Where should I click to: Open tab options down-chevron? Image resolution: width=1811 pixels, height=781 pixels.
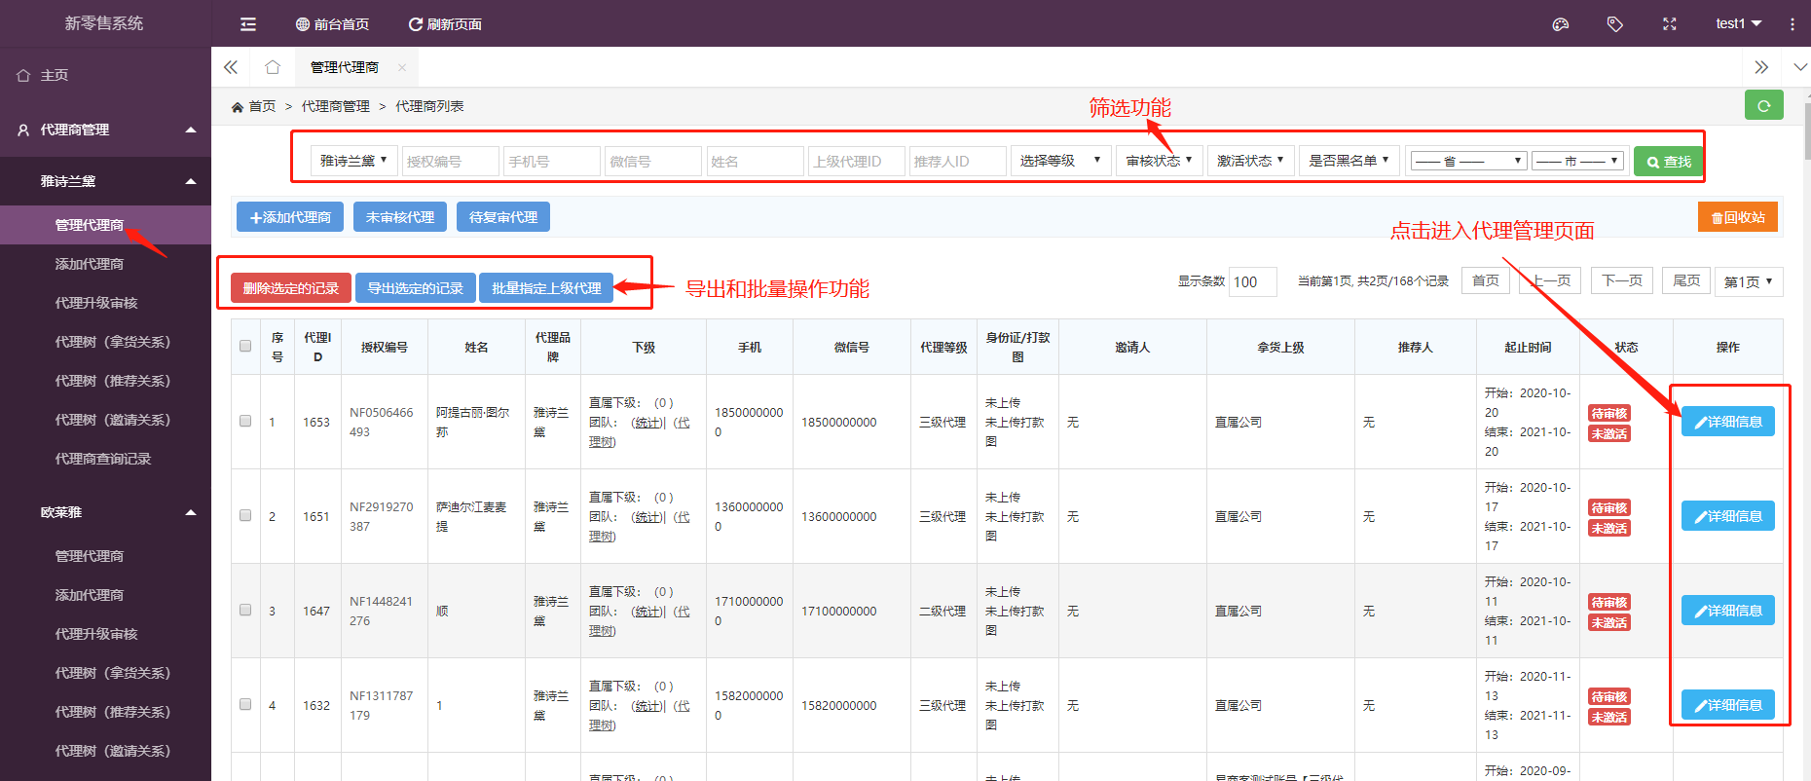1800,67
